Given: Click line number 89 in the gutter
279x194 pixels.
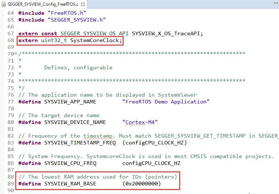Looking at the screenshot, I should [11, 184].
